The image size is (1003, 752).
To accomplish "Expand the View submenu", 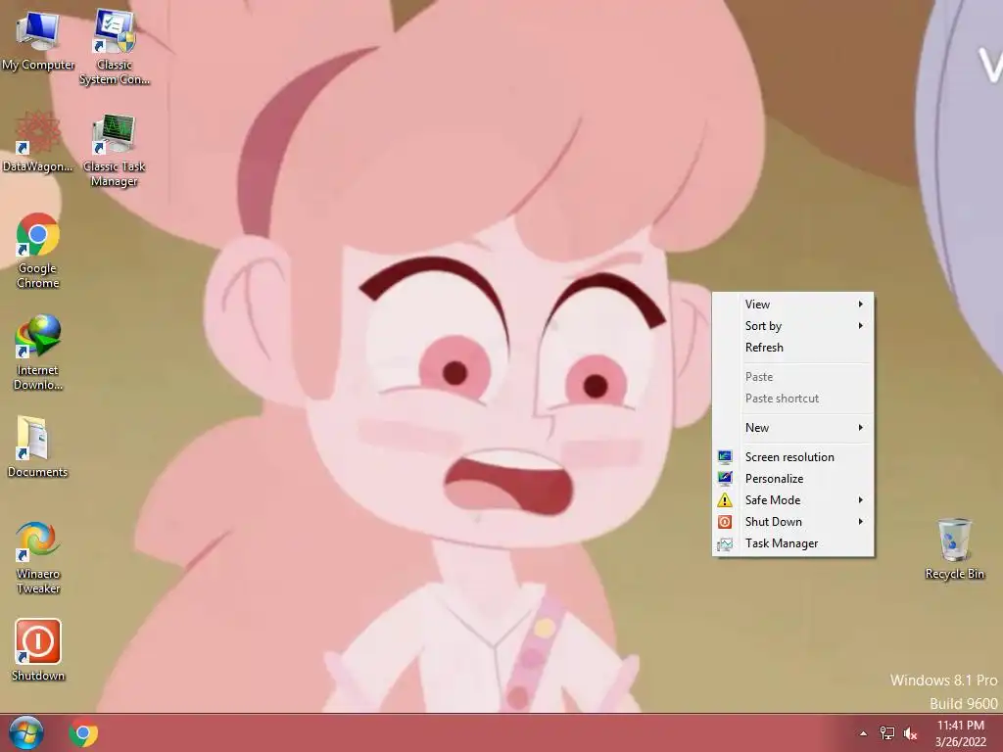I will click(x=793, y=305).
